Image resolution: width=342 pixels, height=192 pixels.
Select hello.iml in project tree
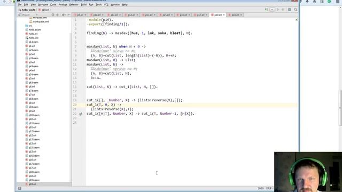pos(32,38)
